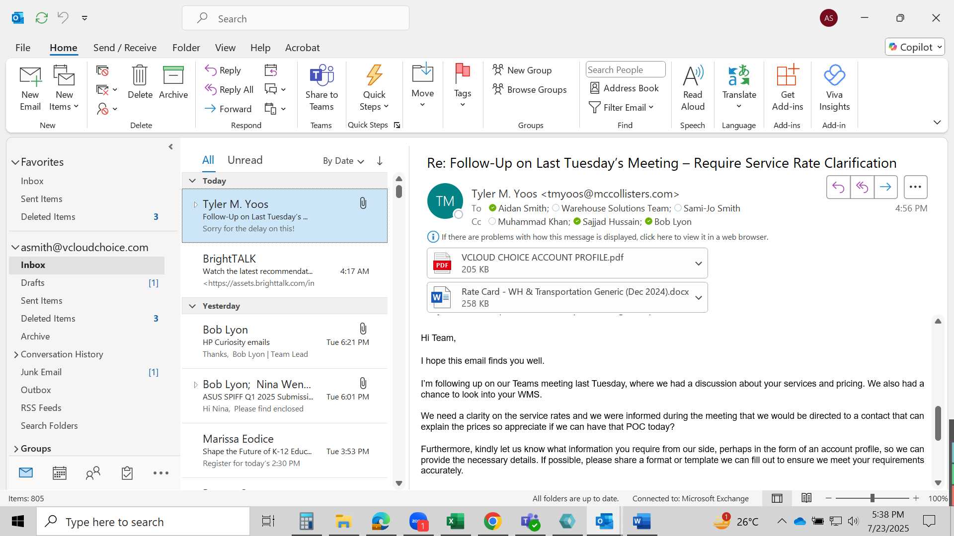Switch to the Send / Receive tab
The height and width of the screenshot is (536, 954).
click(125, 48)
